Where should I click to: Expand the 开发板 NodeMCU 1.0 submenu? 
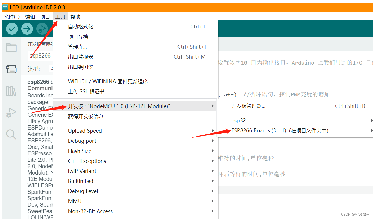pos(135,106)
